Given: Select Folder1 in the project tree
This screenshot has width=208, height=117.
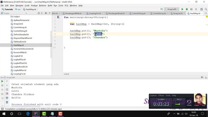Looking at the screenshot, I should point(17,17).
